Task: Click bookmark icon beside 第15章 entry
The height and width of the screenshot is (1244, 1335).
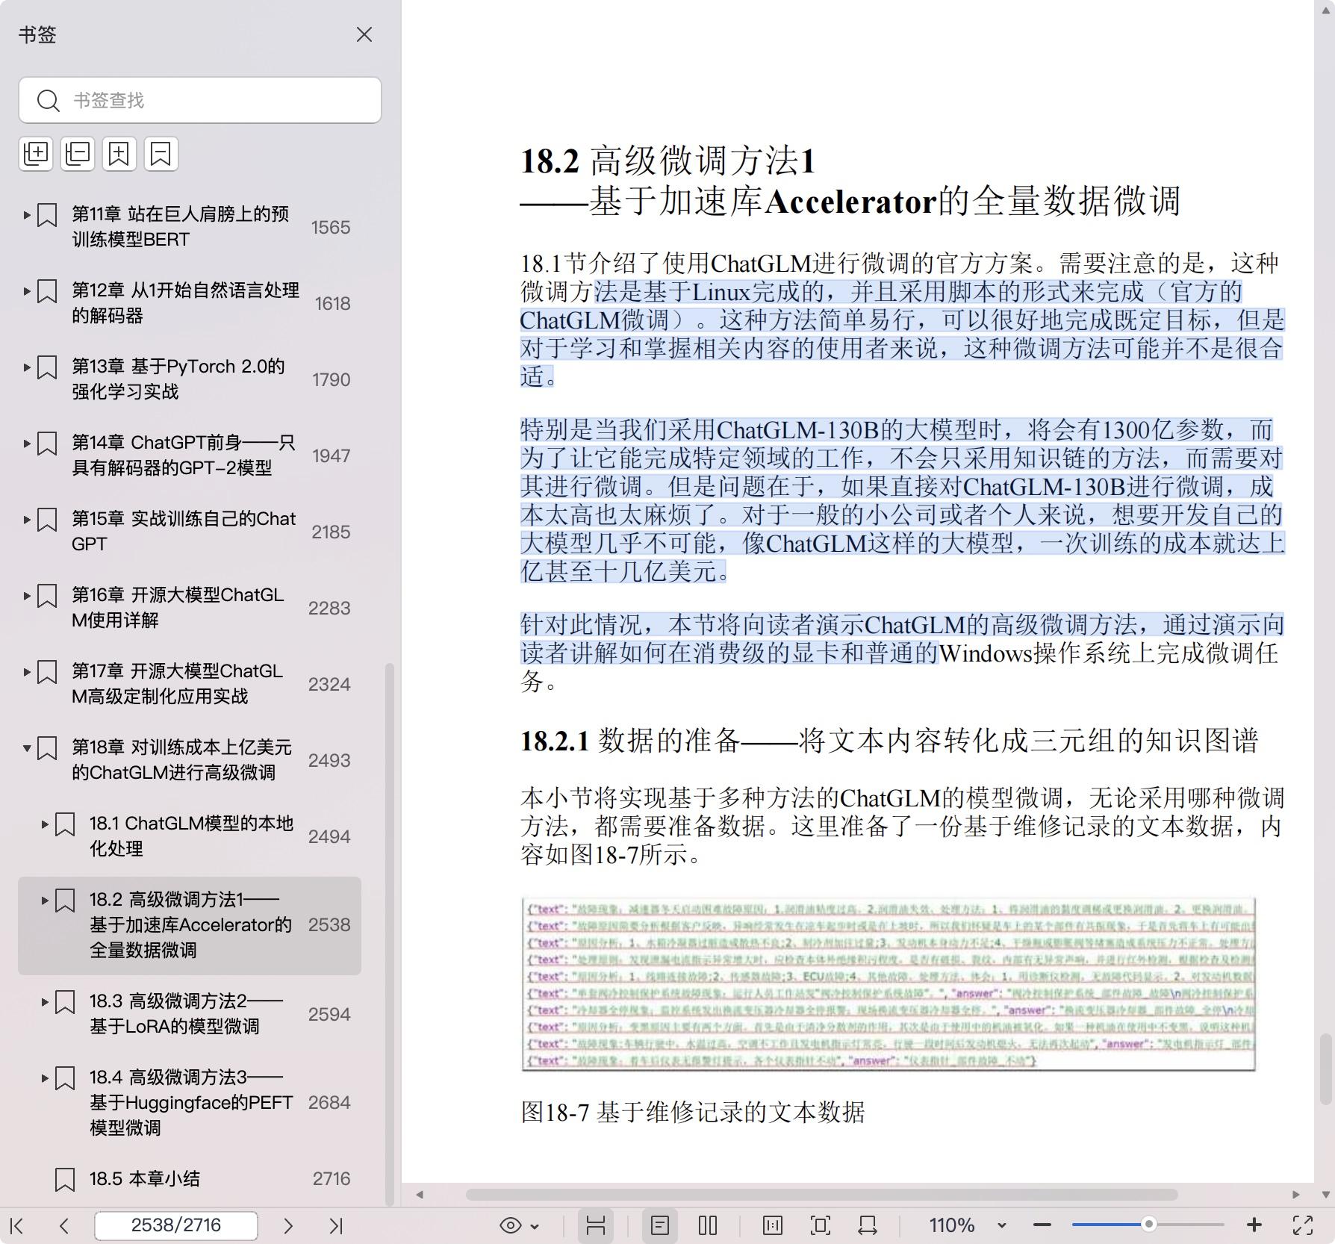Action: (x=47, y=520)
